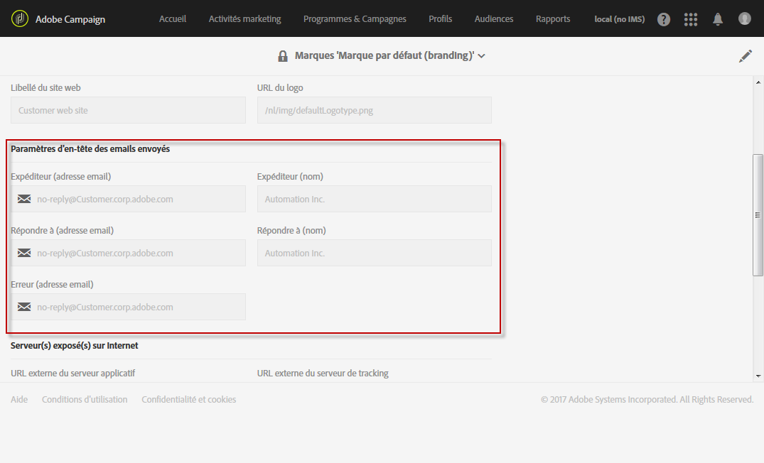Open the user profile avatar icon
764x463 pixels.
pos(745,18)
